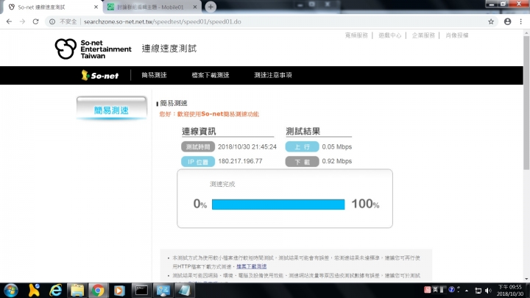Open the yellow figure app on taskbar
Screen dimensions: 530x298
pos(34,291)
